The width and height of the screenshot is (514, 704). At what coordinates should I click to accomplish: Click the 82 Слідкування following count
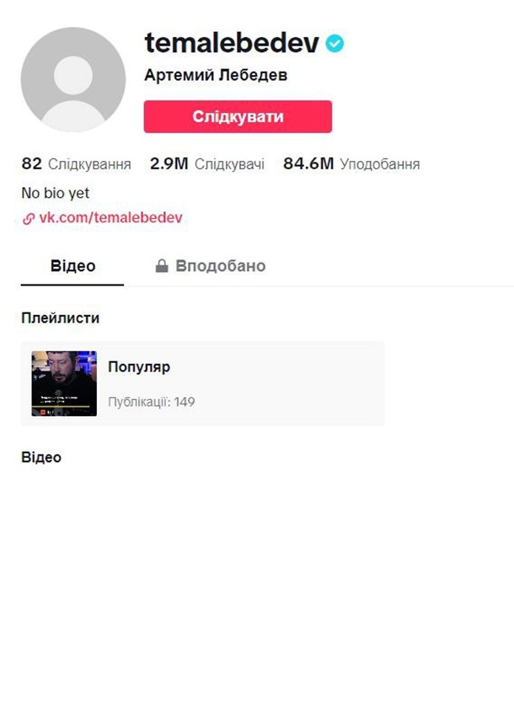(76, 164)
